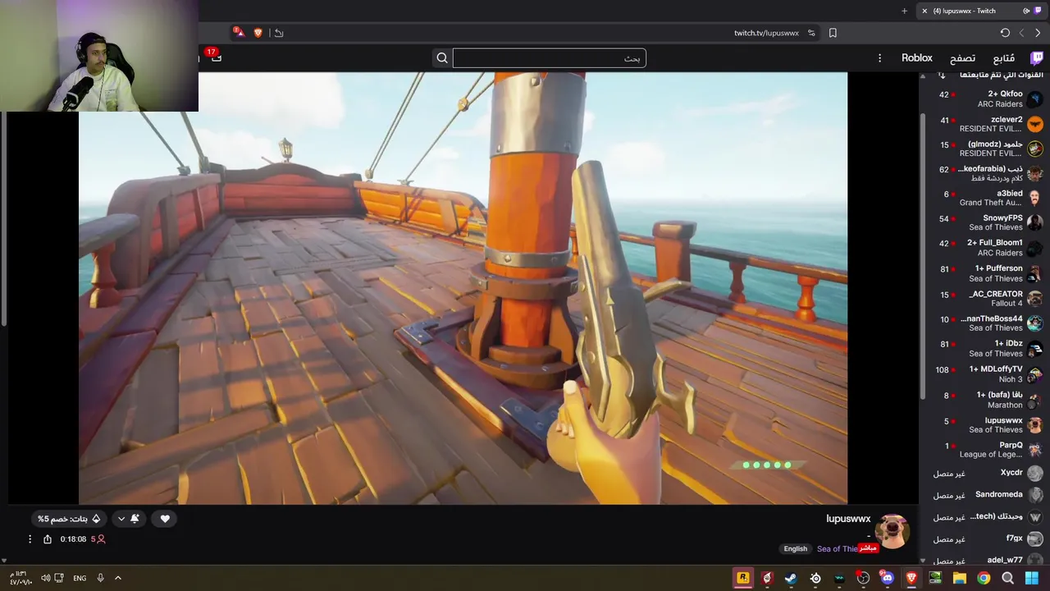The height and width of the screenshot is (591, 1050).
Task: Open OBS Studio from the taskbar
Action: click(x=863, y=578)
